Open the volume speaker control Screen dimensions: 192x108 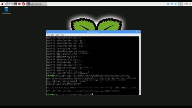pyautogui.click(x=176, y=4)
